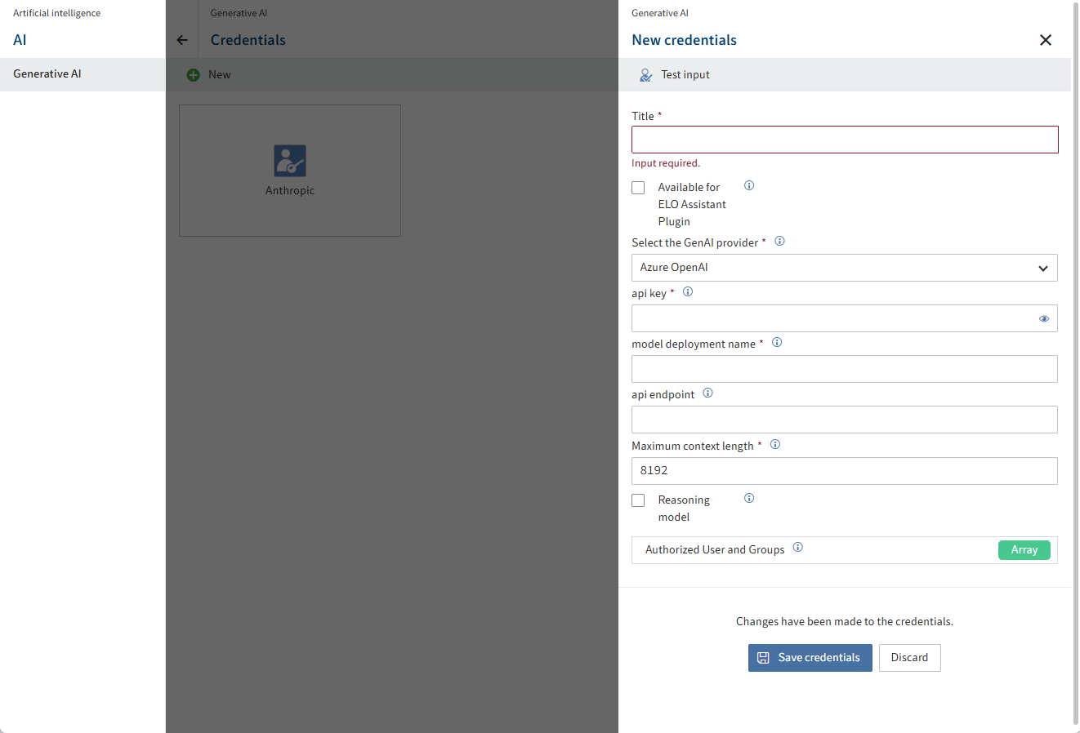Click the Anthropic card label
Viewport: 1080px width, 733px height.
click(x=290, y=190)
